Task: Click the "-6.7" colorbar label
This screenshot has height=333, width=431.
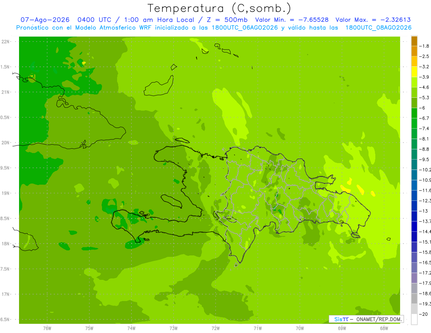Action: (424, 118)
